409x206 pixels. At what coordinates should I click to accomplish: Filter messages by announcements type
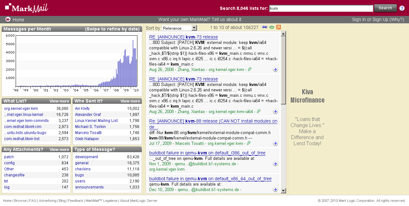[x=89, y=187]
